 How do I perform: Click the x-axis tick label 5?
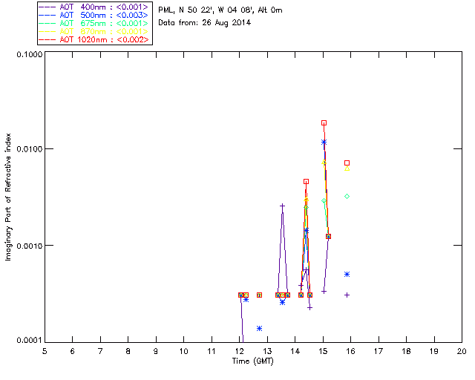tap(45, 351)
